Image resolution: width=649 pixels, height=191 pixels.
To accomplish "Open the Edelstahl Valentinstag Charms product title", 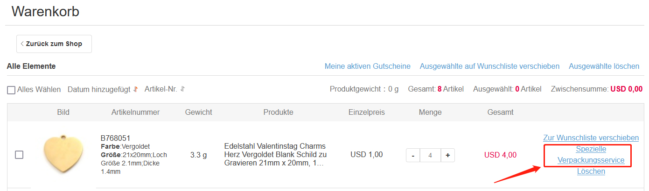I will pos(275,155).
